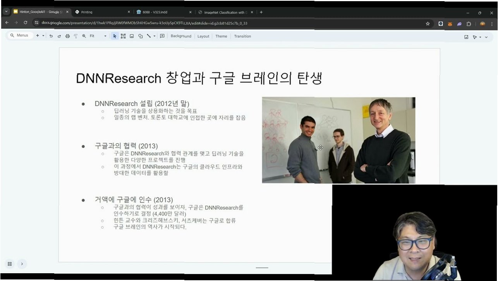Undo the last action
The width and height of the screenshot is (498, 281).
point(51,36)
